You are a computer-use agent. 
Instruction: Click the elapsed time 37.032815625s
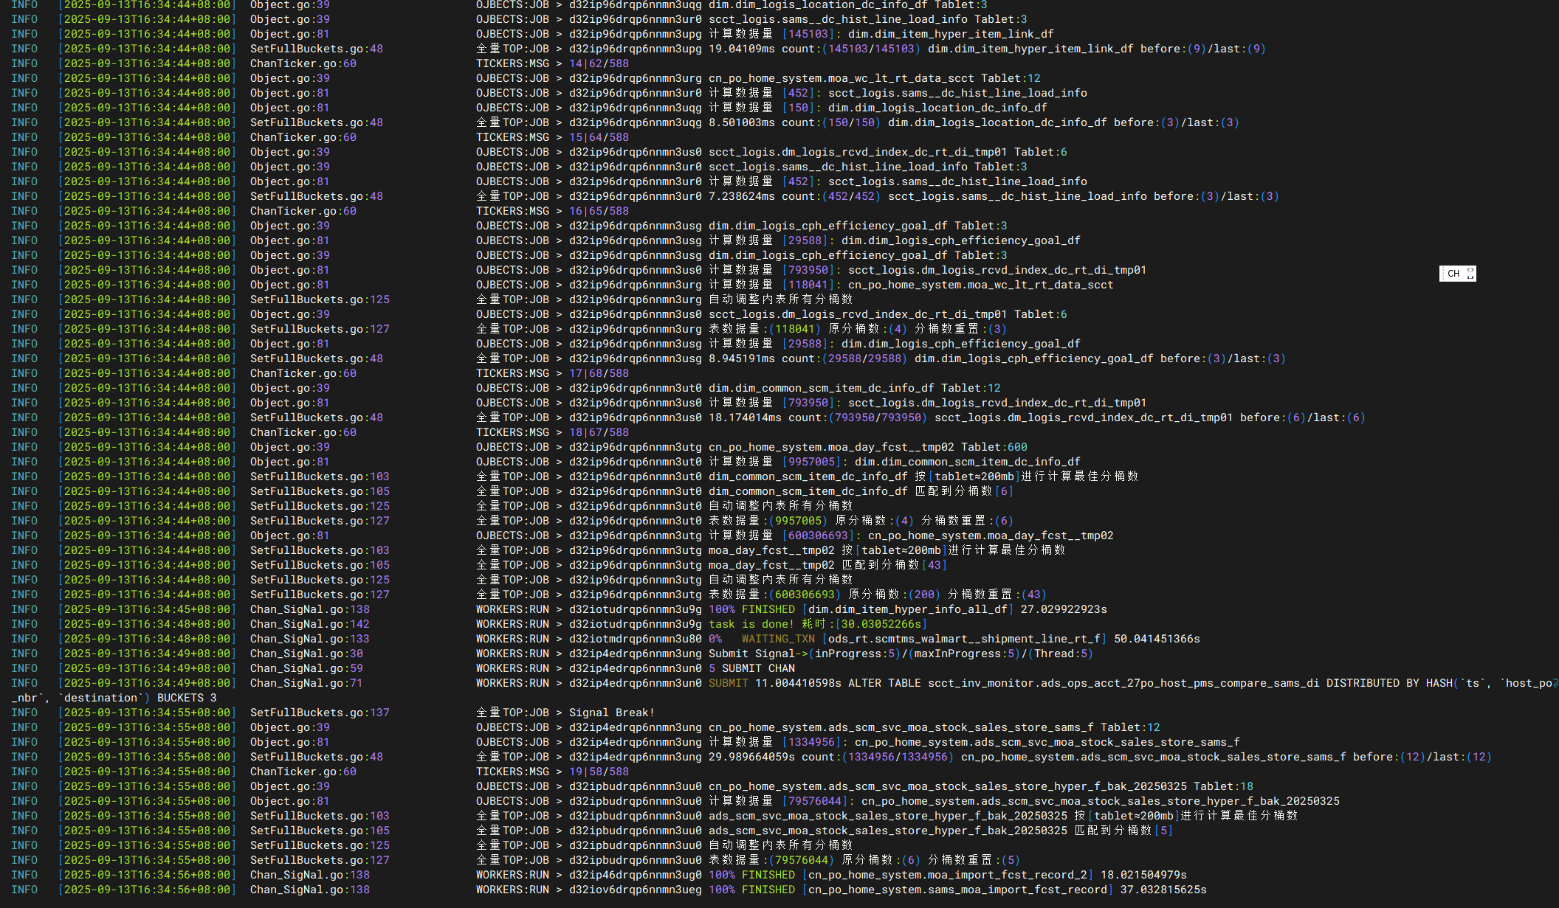(1163, 890)
